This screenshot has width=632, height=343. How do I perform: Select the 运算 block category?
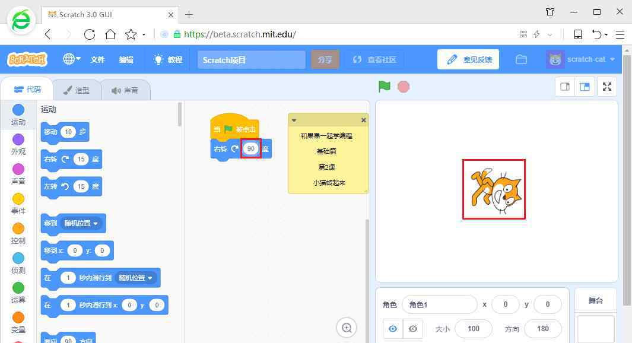(18, 293)
